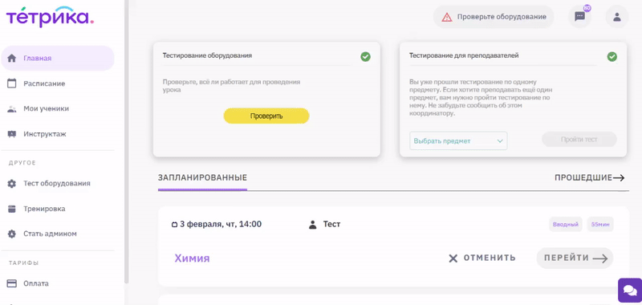Expand the Выбрать предмет dropdown
The width and height of the screenshot is (642, 305).
coord(458,140)
